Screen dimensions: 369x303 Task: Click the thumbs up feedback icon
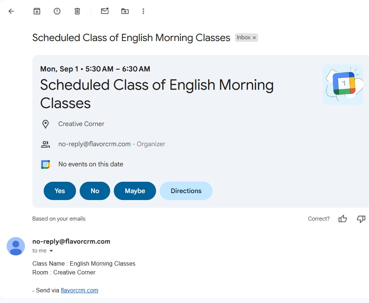(343, 219)
